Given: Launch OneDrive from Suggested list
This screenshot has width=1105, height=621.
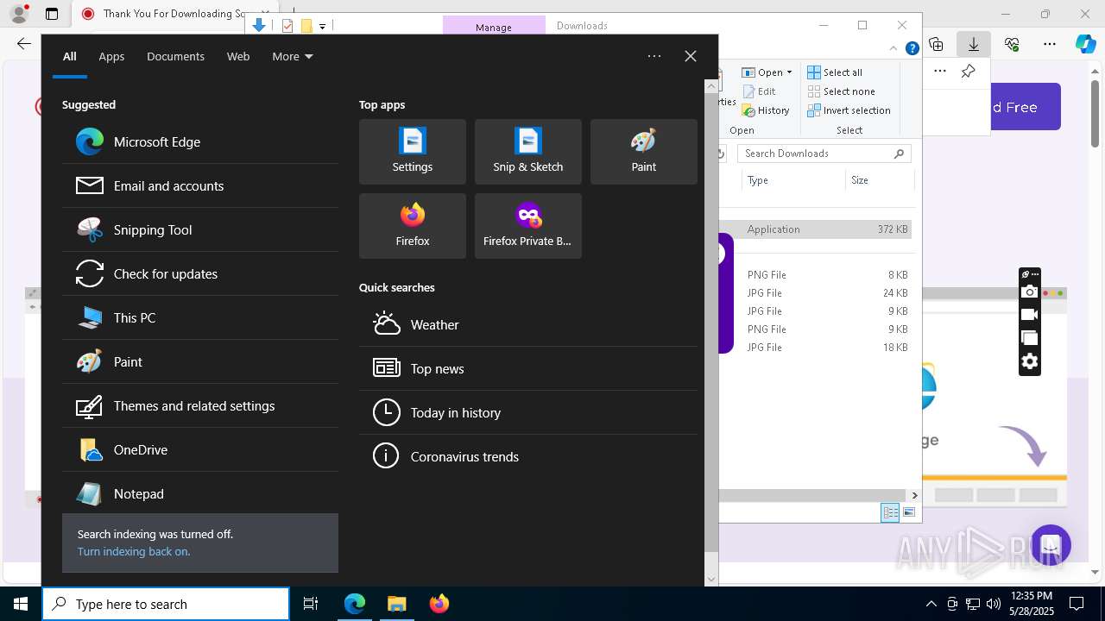Looking at the screenshot, I should [200, 450].
